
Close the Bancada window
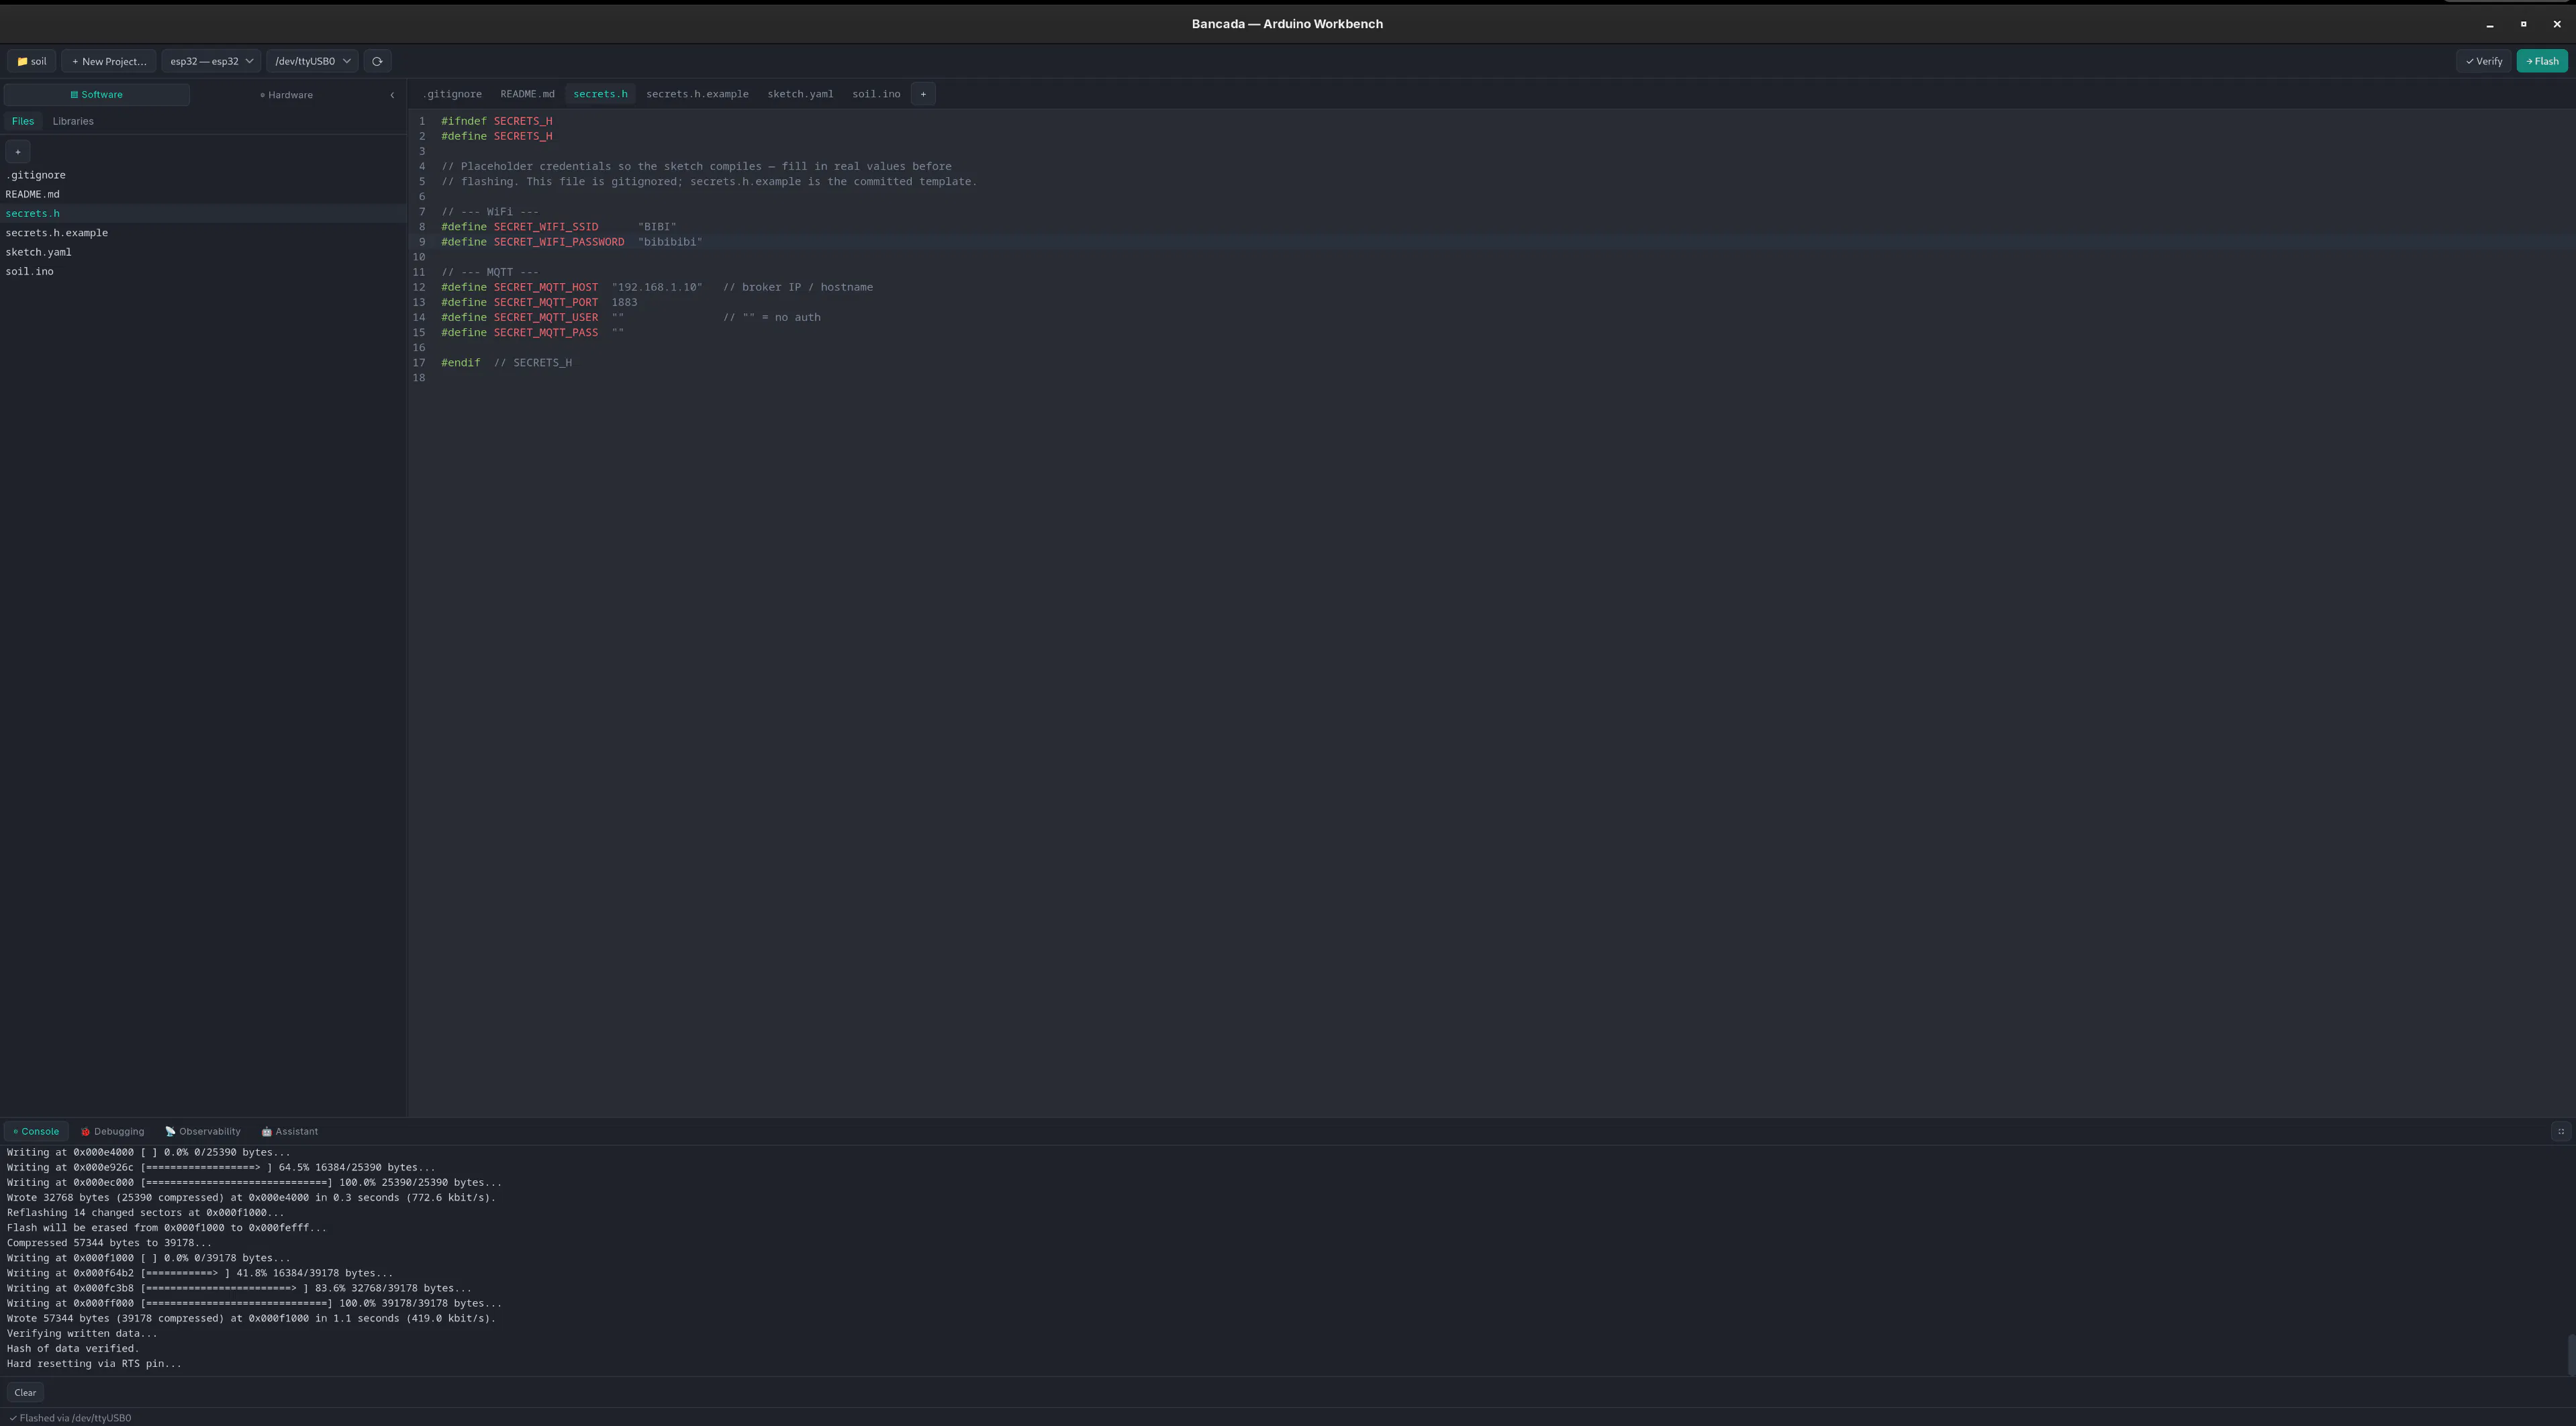click(2557, 24)
